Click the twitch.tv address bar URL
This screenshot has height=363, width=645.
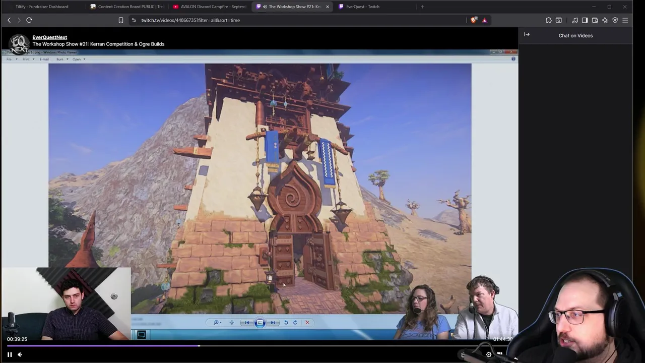(190, 20)
